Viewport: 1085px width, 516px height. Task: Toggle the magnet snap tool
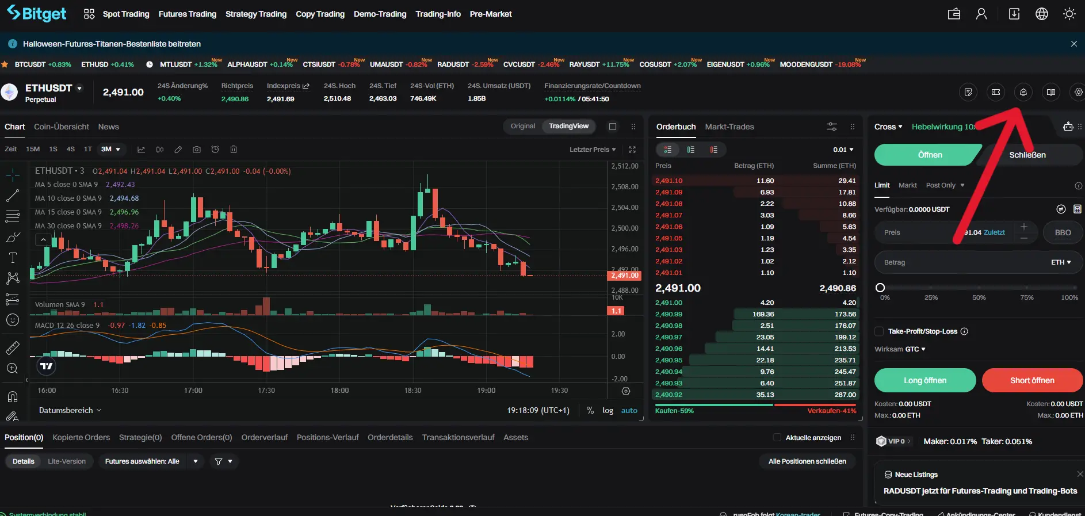click(13, 397)
